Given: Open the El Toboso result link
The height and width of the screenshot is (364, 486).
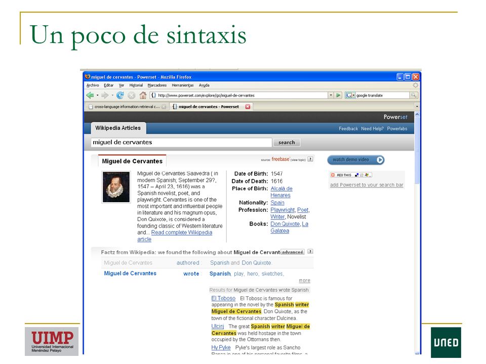Looking at the screenshot, I should [223, 298].
